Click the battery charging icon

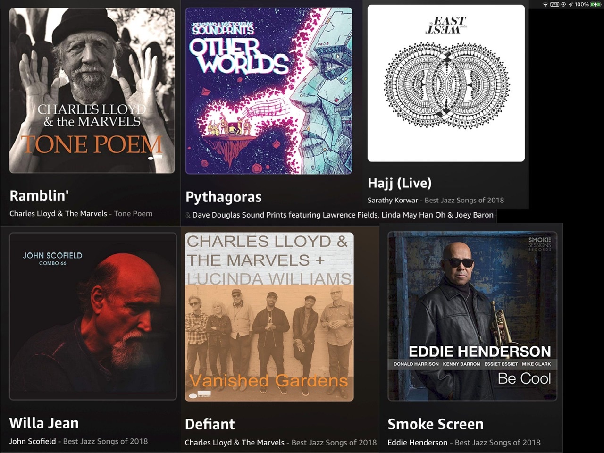tap(596, 4)
